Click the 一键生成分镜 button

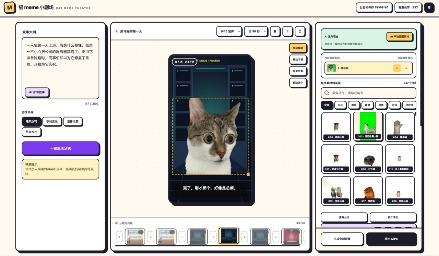[x=60, y=148]
